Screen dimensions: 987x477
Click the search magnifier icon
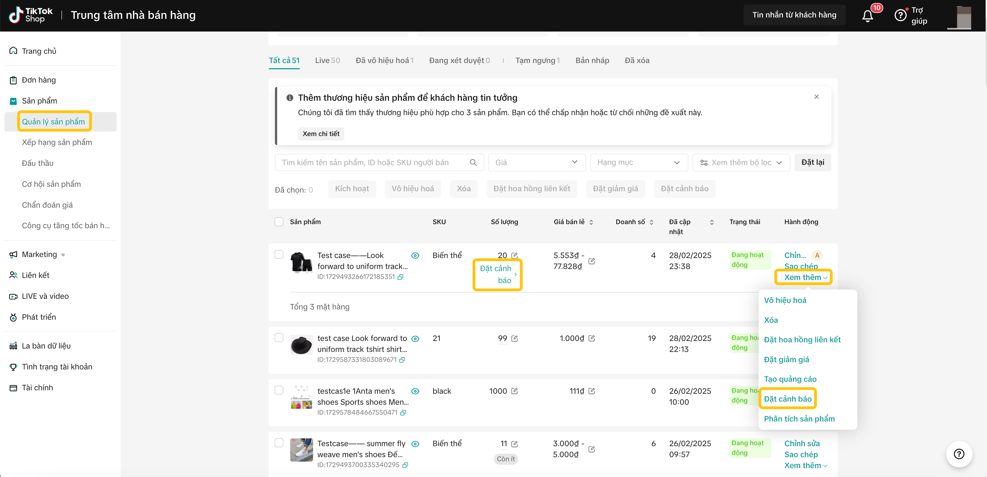(473, 162)
